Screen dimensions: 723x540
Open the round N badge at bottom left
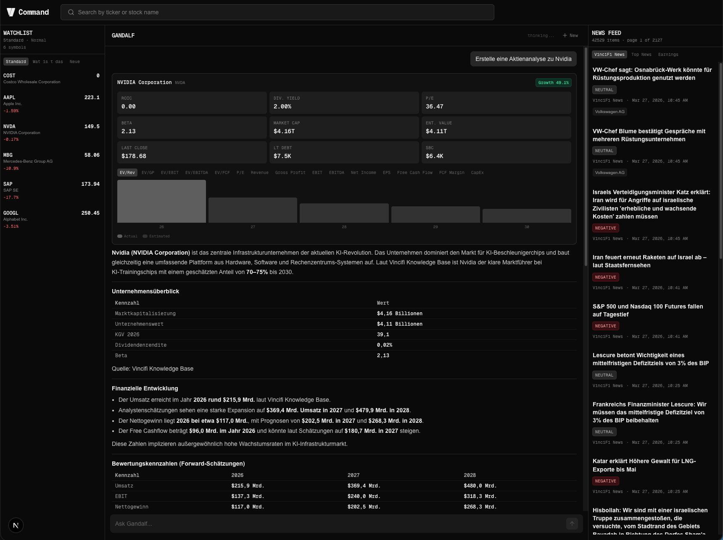16,525
